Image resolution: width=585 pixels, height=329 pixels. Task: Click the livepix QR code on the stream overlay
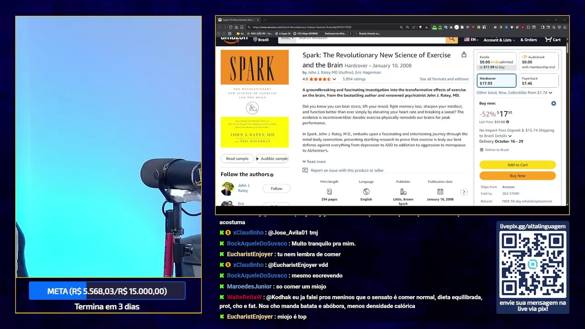click(x=532, y=264)
